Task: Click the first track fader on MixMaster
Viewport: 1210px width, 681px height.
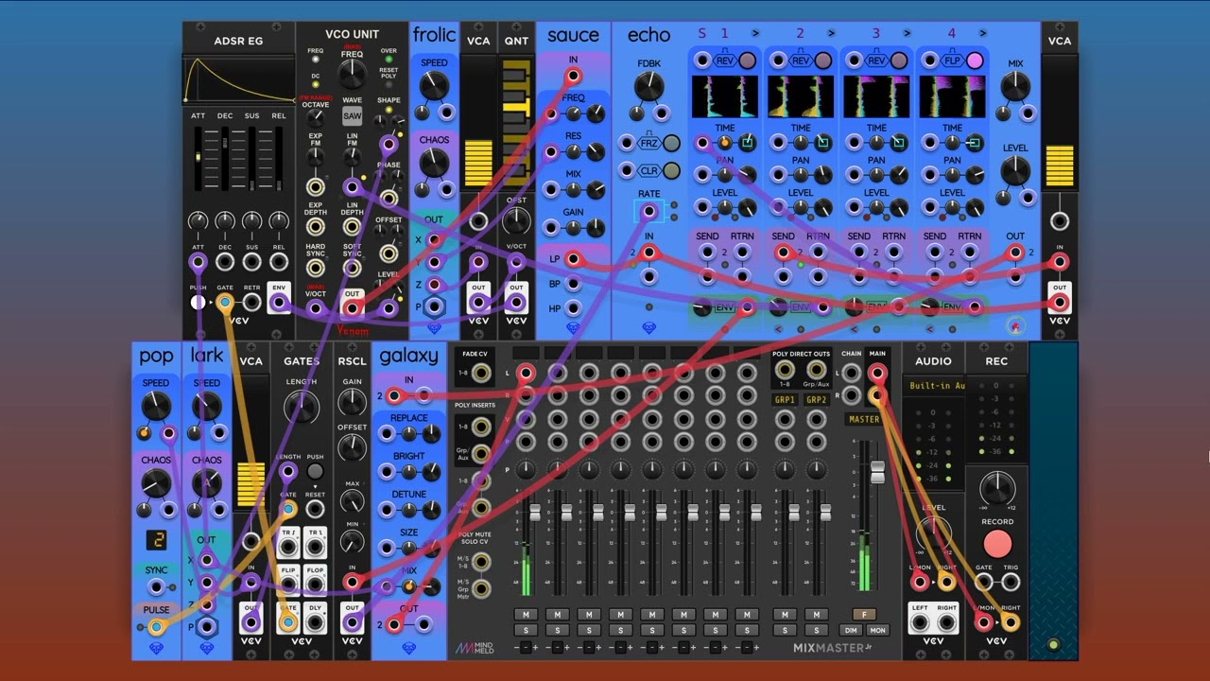Action: pyautogui.click(x=535, y=513)
